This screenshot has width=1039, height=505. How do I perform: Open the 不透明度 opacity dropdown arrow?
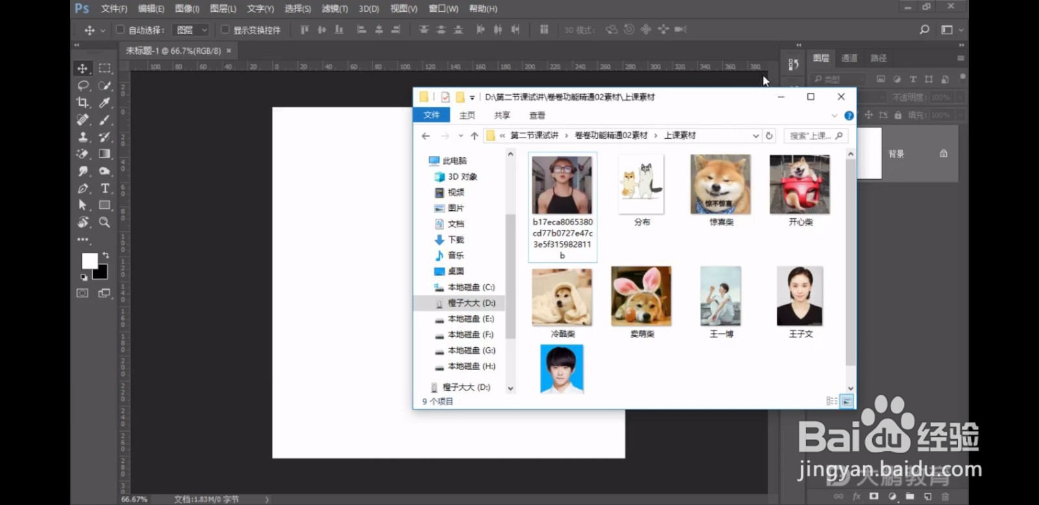click(960, 97)
